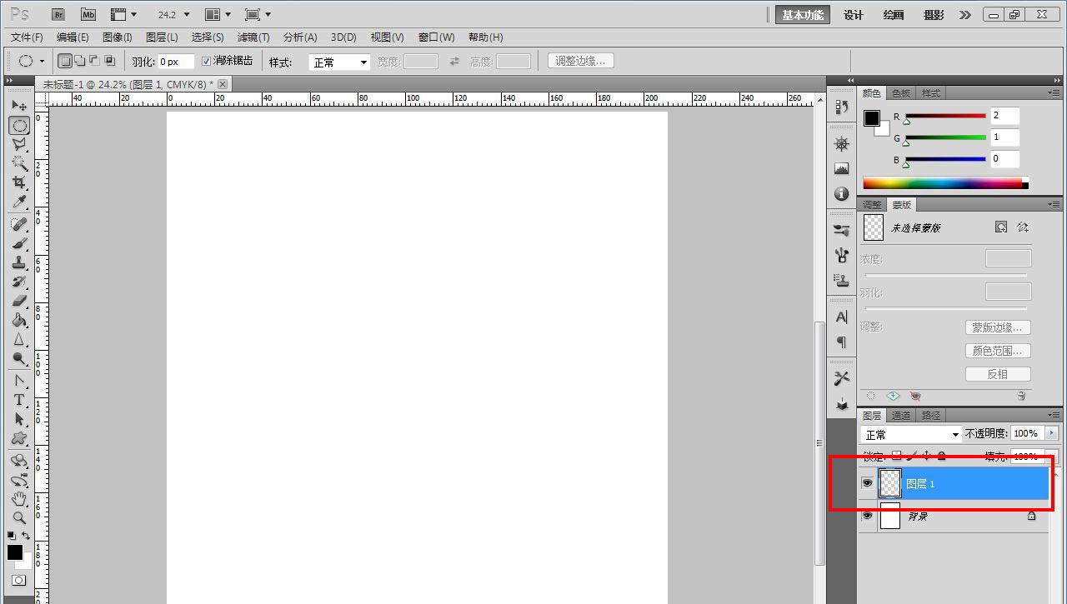This screenshot has width=1067, height=604.
Task: Select the 3D Camera Orbit tool
Action: click(x=19, y=480)
